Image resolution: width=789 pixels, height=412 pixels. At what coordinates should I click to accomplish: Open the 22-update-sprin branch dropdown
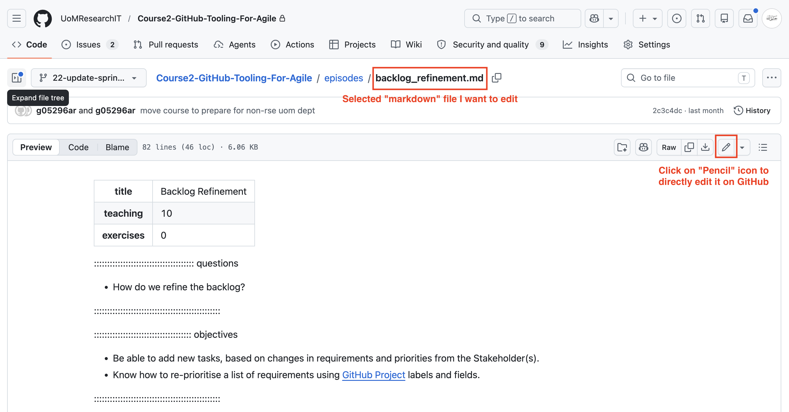(88, 78)
